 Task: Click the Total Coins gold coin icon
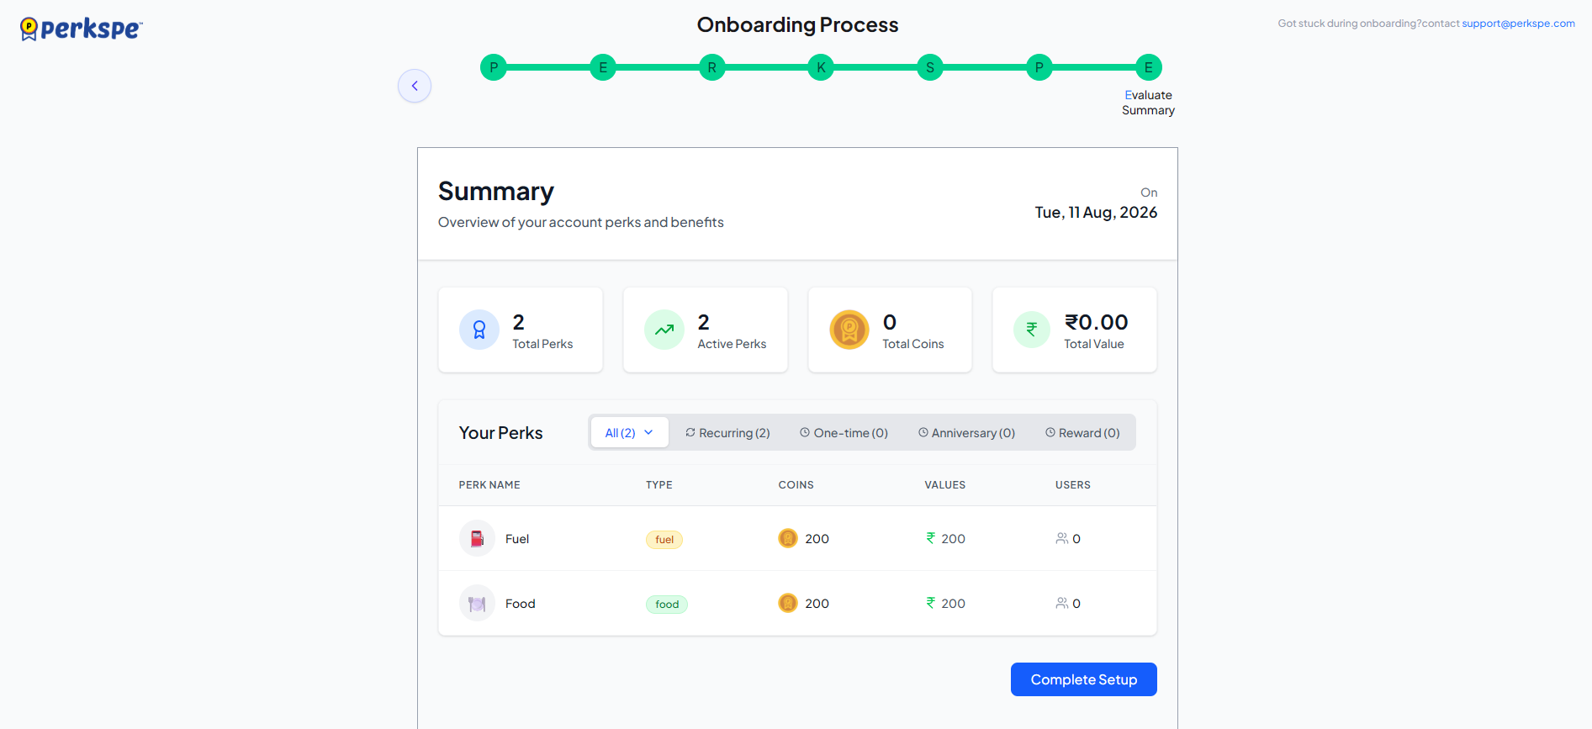point(849,330)
